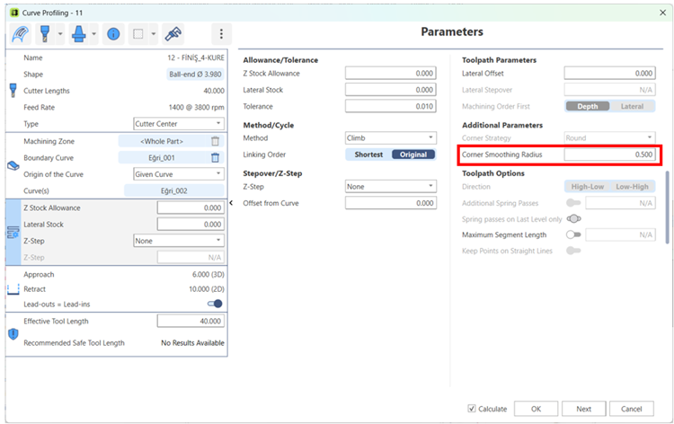Image resolution: width=674 pixels, height=424 pixels.
Task: Open the Type Cutter Center dropdown
Action: pyautogui.click(x=179, y=124)
